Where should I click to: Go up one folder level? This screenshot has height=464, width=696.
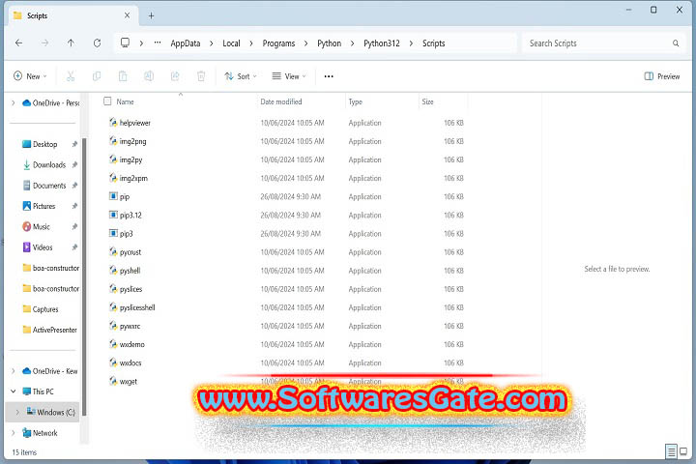tap(71, 43)
